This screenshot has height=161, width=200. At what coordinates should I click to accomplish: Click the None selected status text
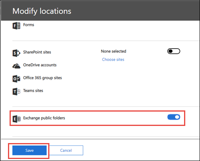[x=114, y=51]
